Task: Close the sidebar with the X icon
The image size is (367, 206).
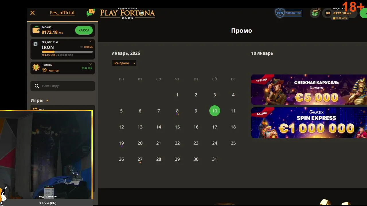Action: [x=32, y=13]
